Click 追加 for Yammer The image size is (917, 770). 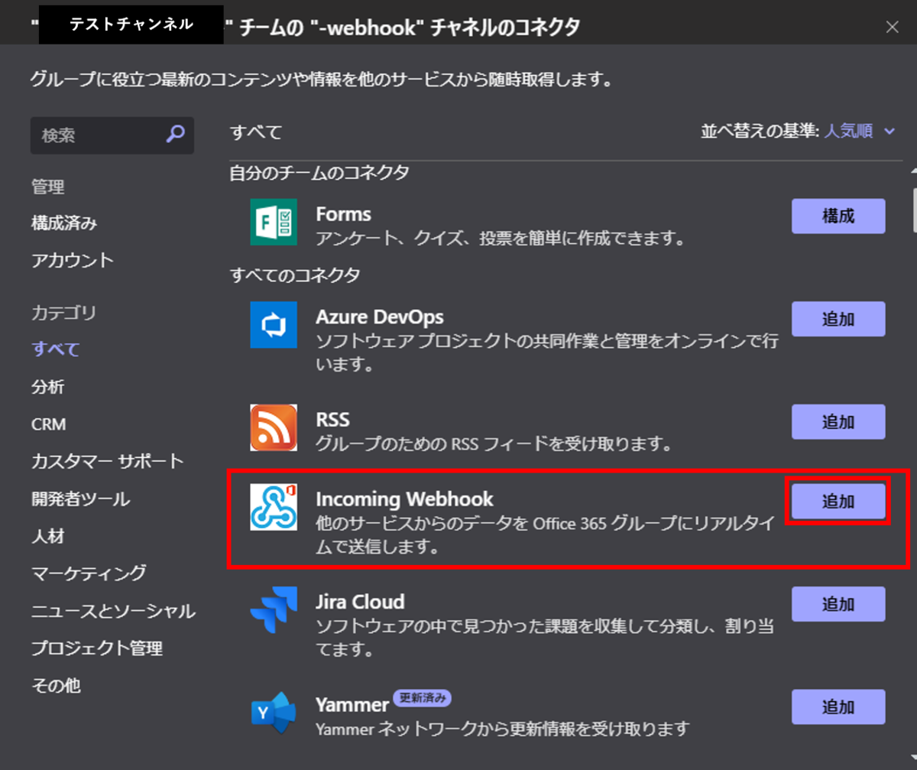pos(838,707)
